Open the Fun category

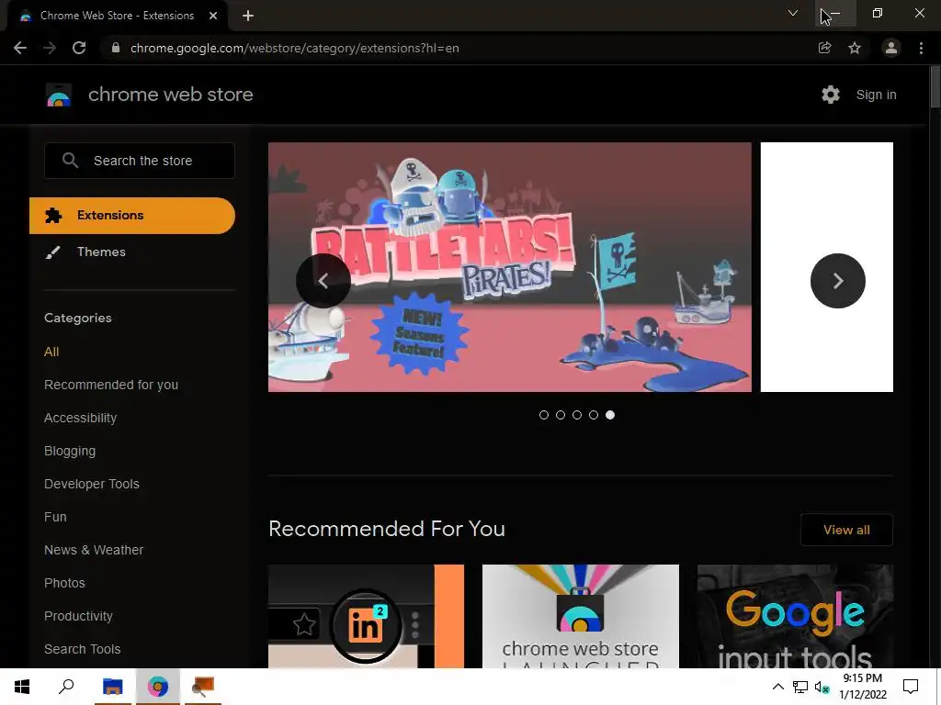[55, 517]
